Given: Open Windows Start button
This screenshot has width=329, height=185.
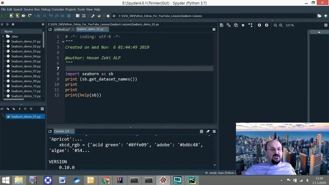Looking at the screenshot, I should click(x=6, y=180).
